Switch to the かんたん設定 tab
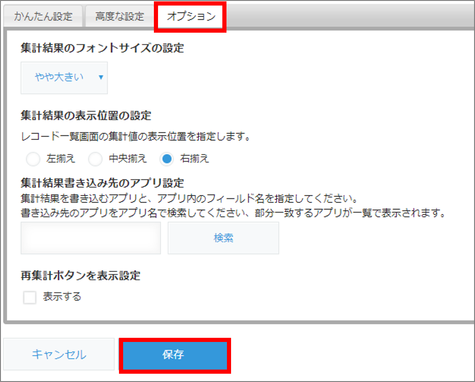Viewport: 475px width, 382px height. point(43,17)
